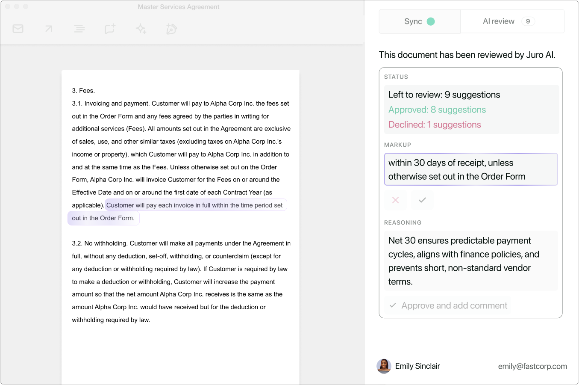Click the emily@fastcorp.com email address

(532, 366)
